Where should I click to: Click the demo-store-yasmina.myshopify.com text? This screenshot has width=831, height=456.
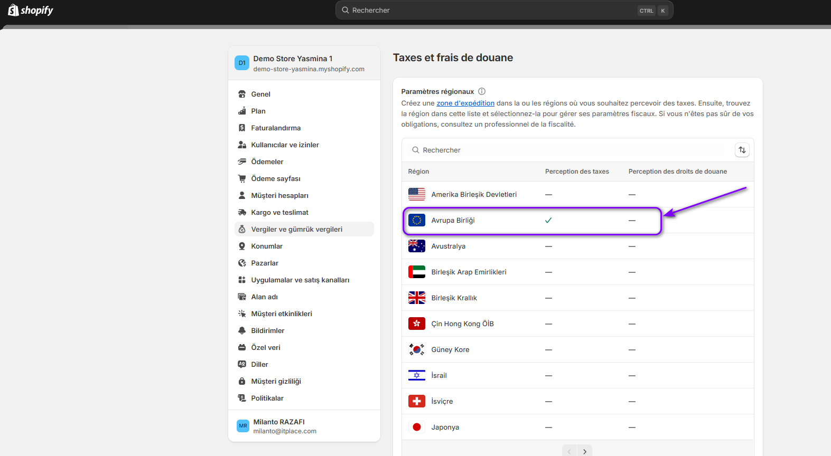tap(309, 69)
